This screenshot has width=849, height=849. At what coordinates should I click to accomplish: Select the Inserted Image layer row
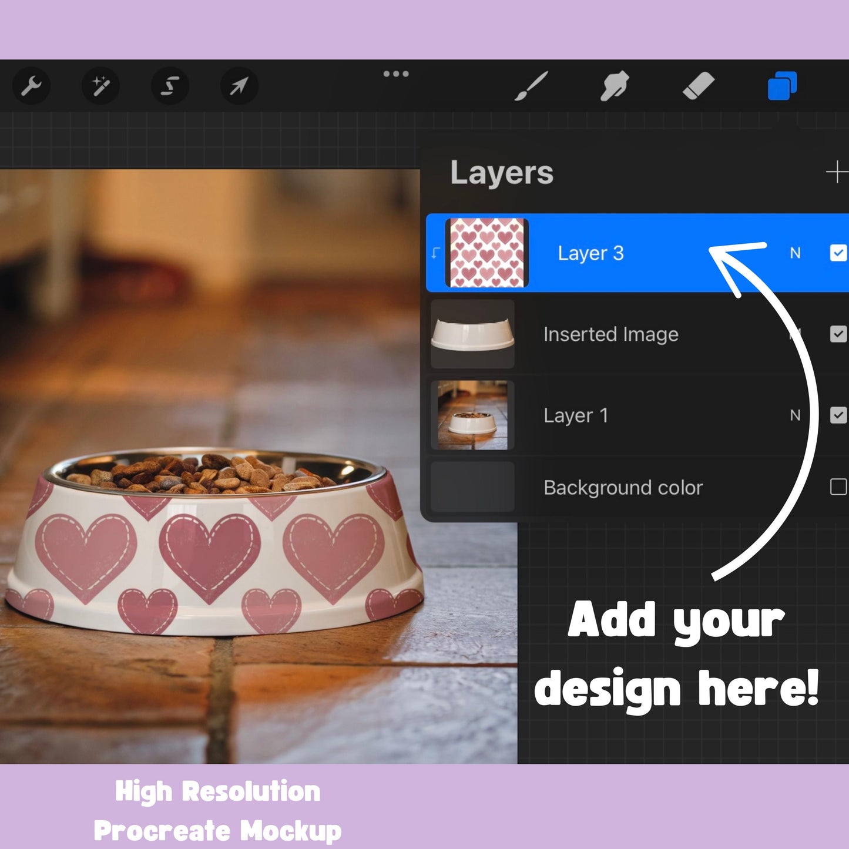(x=611, y=334)
